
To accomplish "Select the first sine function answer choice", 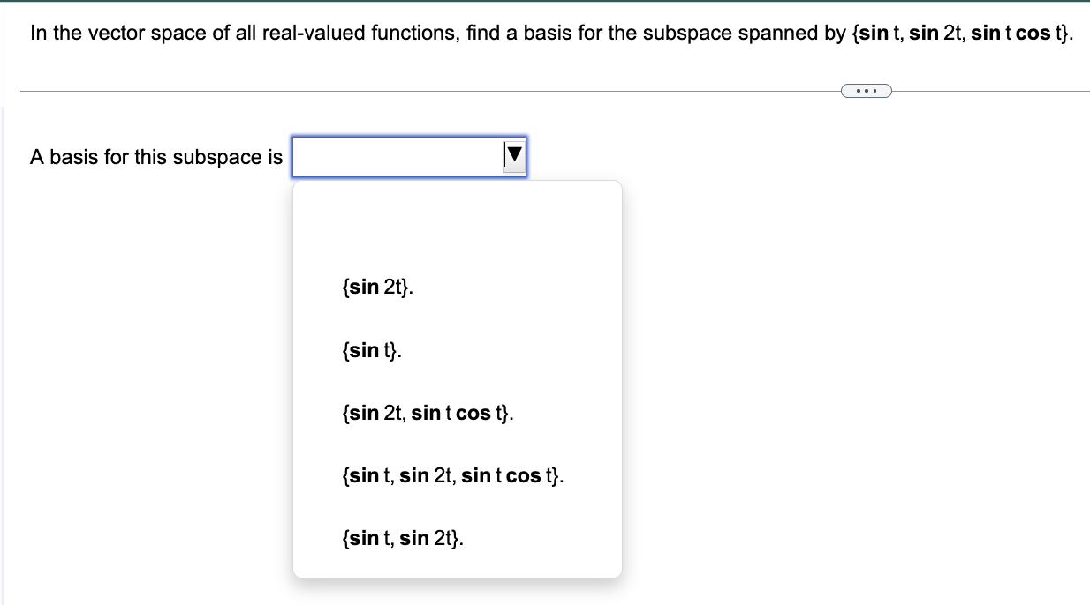I will pyautogui.click(x=376, y=287).
